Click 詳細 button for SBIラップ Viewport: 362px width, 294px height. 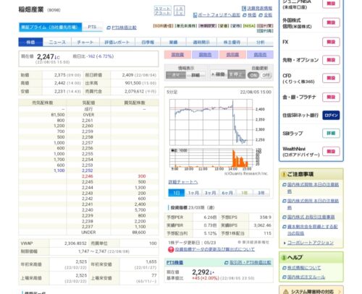331,133
